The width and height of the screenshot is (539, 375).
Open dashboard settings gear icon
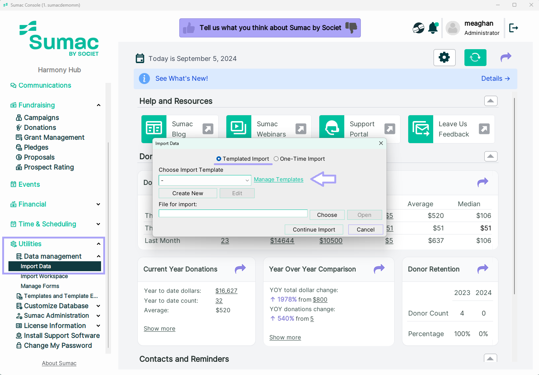[x=445, y=58]
